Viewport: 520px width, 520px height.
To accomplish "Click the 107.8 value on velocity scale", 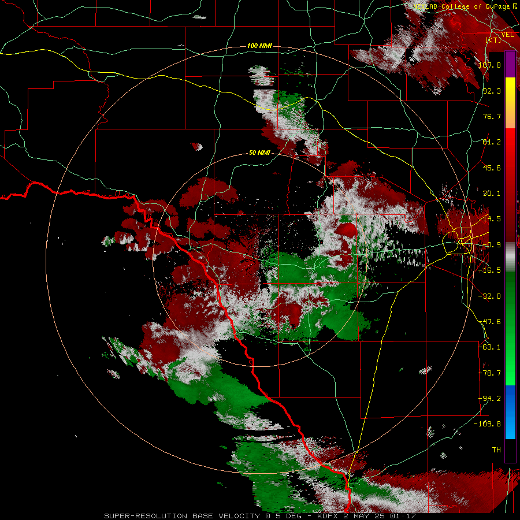I will (489, 65).
